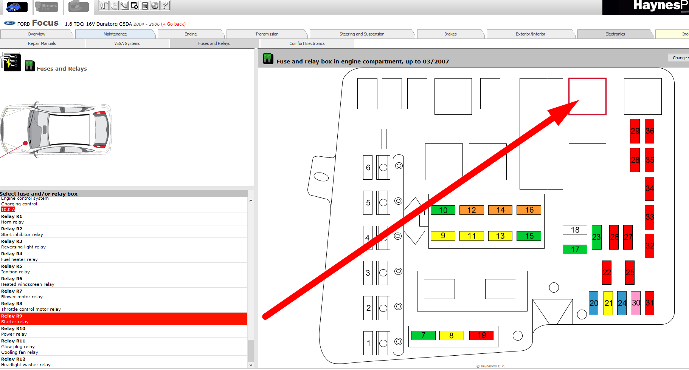Click relay list scrollbar up arrow
Image resolution: width=689 pixels, height=370 pixels.
tap(251, 201)
